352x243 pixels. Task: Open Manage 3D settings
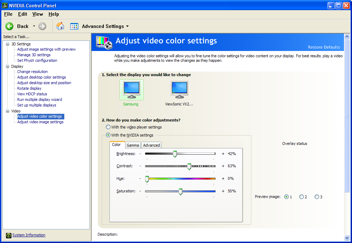pos(34,55)
